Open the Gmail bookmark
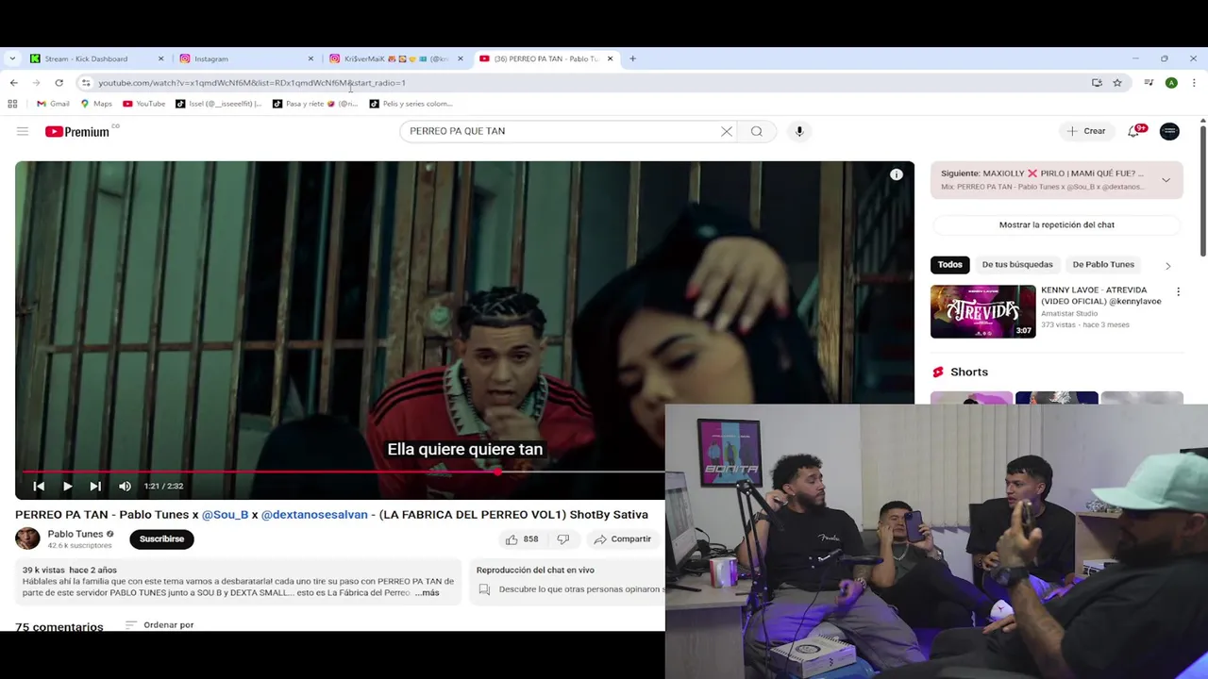The image size is (1208, 679). point(53,104)
